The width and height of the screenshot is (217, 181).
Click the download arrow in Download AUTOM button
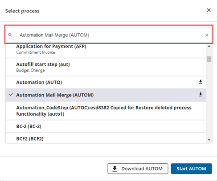115,169
